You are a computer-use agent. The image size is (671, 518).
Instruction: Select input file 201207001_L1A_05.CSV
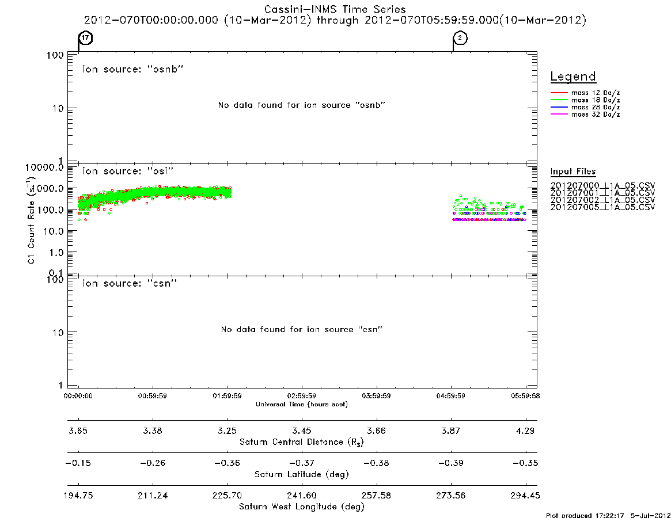click(602, 193)
